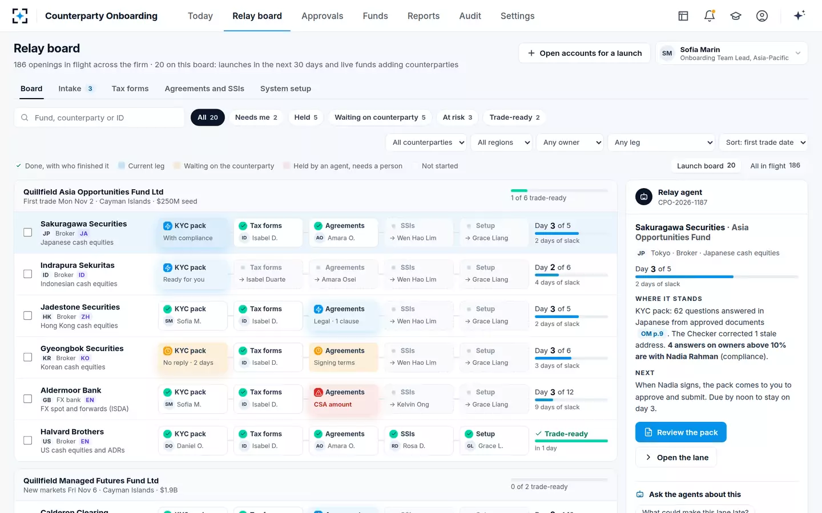
Task: Click the OM p.9 document reference
Action: (652, 333)
